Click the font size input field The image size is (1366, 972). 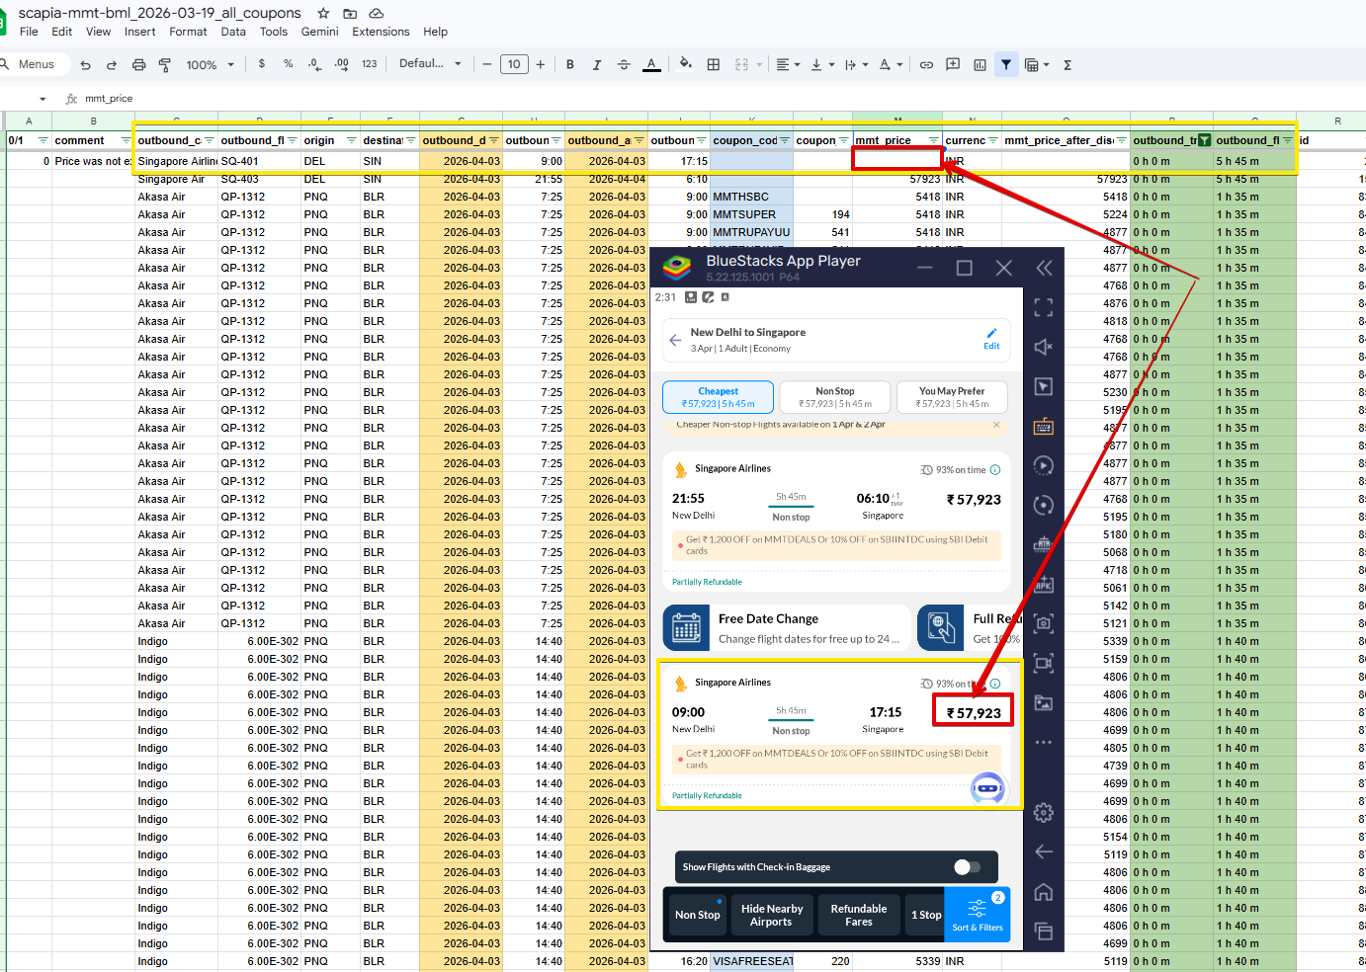(x=514, y=65)
